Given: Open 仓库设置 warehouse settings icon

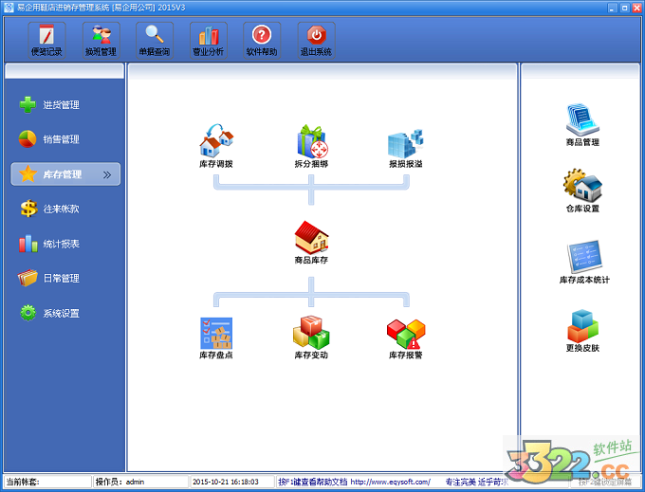Looking at the screenshot, I should click(582, 191).
